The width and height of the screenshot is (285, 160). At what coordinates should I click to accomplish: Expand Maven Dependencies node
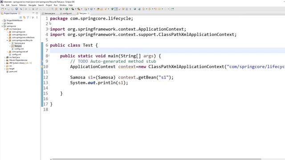point(5,60)
